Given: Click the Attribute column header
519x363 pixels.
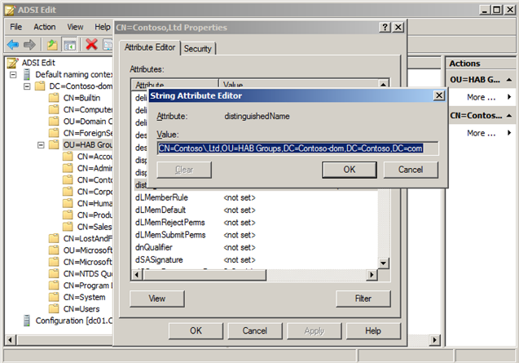Looking at the screenshot, I should pyautogui.click(x=174, y=84).
